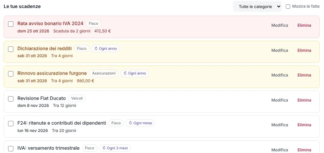Screen dimensions: 324x153
Task: Click the Veicoli category tag
Action: point(77,99)
